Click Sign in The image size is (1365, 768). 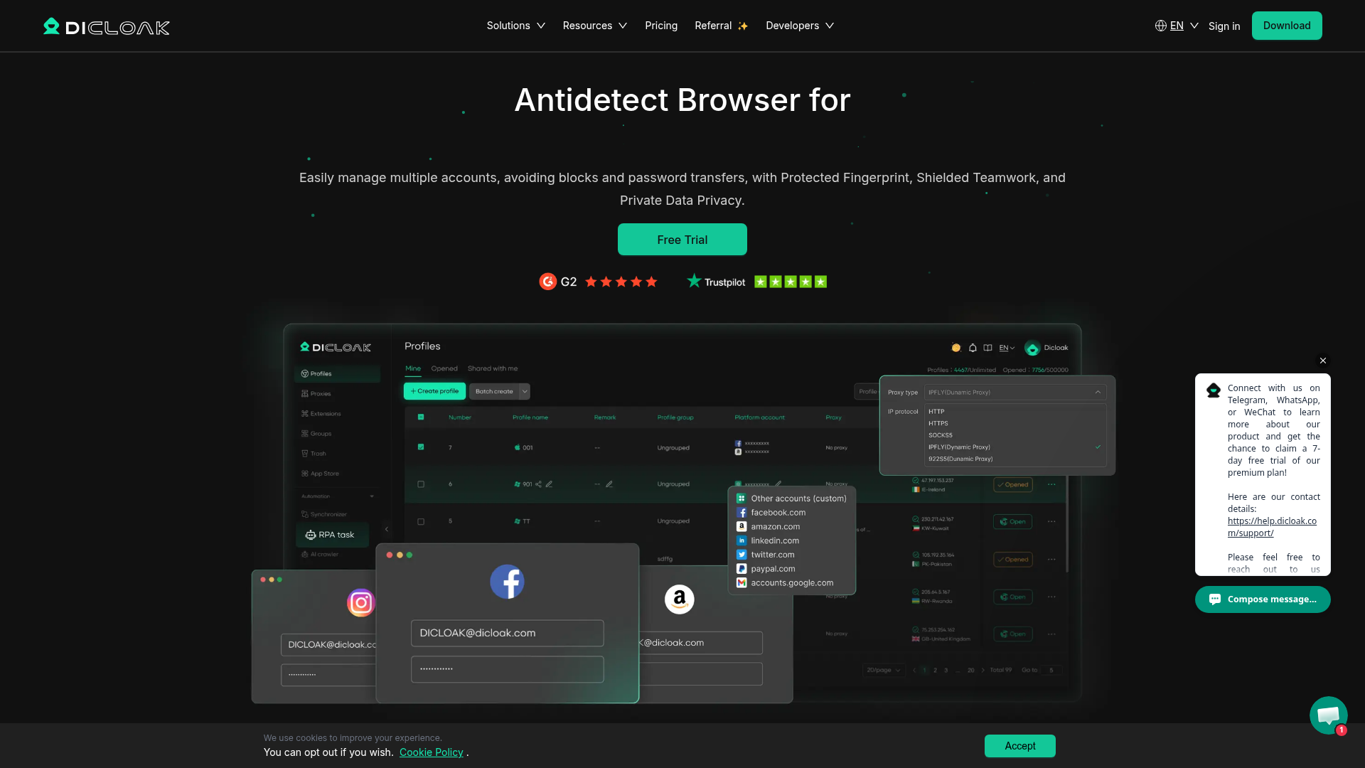point(1224,26)
